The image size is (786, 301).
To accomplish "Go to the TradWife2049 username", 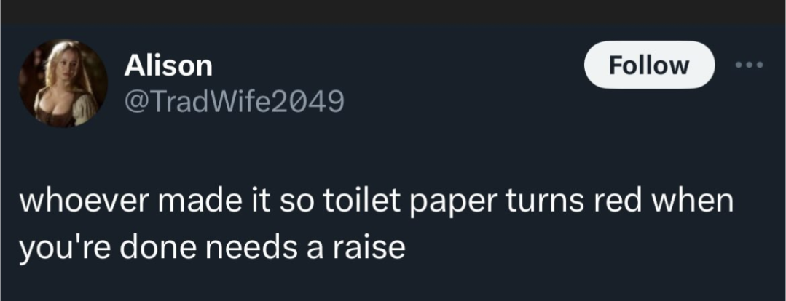I will coord(234,102).
